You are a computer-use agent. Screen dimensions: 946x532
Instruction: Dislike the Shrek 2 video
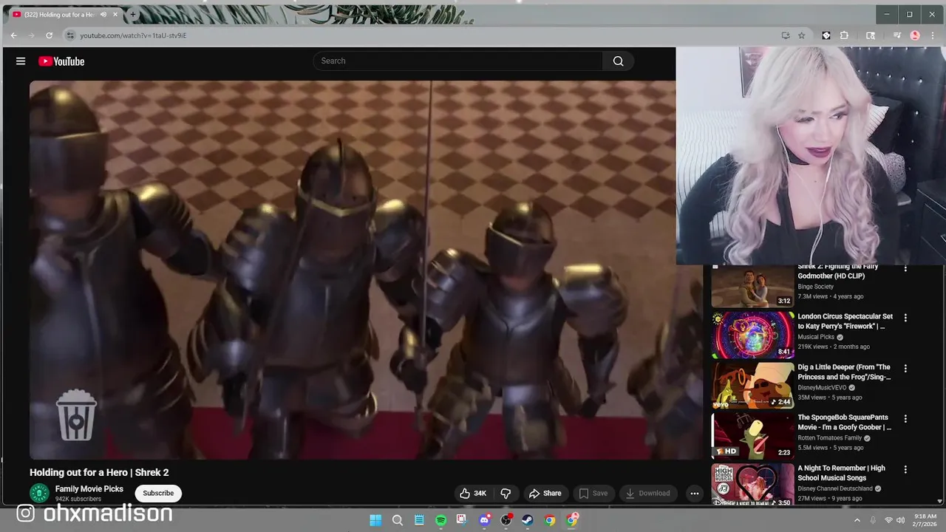[506, 493]
